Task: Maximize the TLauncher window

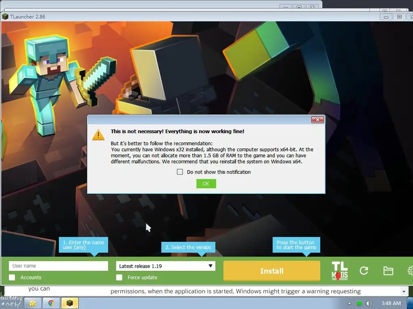Action: (x=399, y=17)
